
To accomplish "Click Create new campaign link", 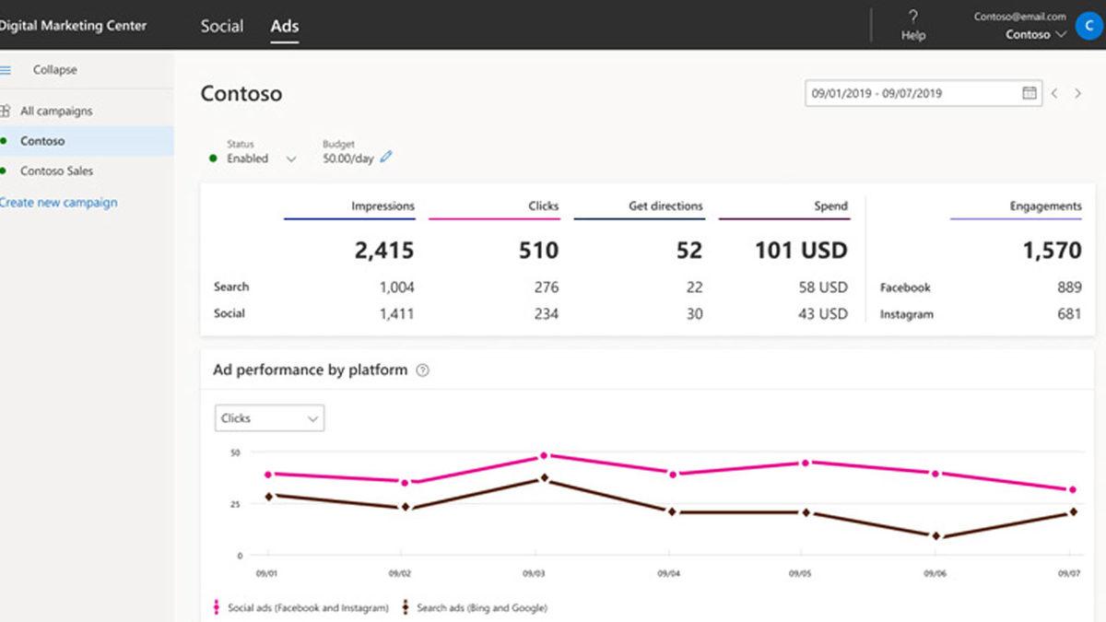I will pyautogui.click(x=59, y=203).
